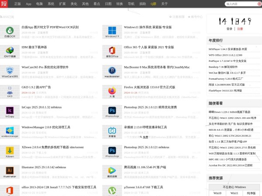The height and width of the screenshot is (196, 262).
Task: Open the Office 365 app icon
Action: [112, 52]
